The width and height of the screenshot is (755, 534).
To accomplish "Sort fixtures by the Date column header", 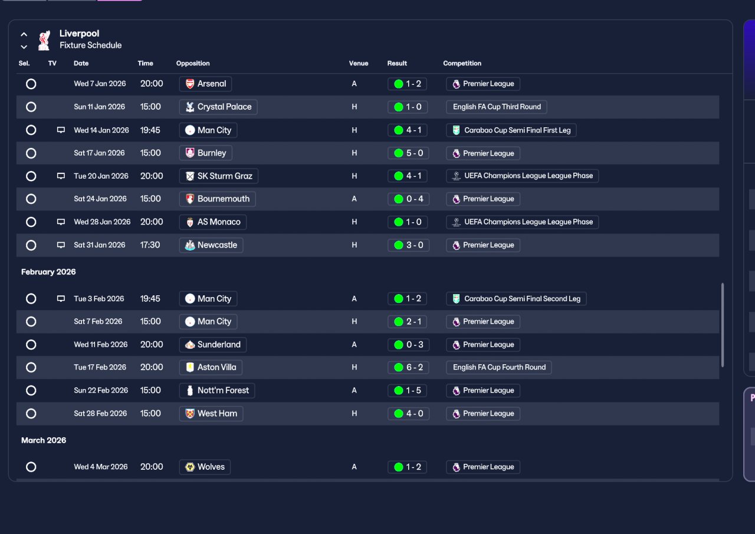I will coord(81,63).
